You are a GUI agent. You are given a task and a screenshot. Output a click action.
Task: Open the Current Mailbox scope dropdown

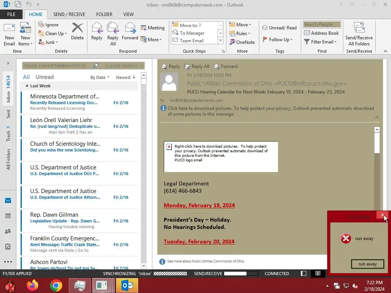click(x=124, y=66)
